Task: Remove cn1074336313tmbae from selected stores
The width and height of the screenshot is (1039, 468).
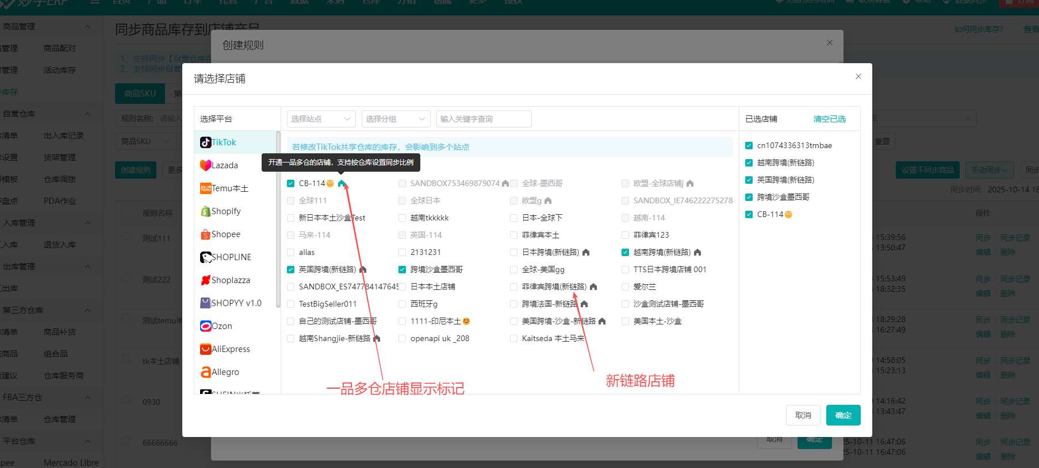Action: click(x=749, y=145)
